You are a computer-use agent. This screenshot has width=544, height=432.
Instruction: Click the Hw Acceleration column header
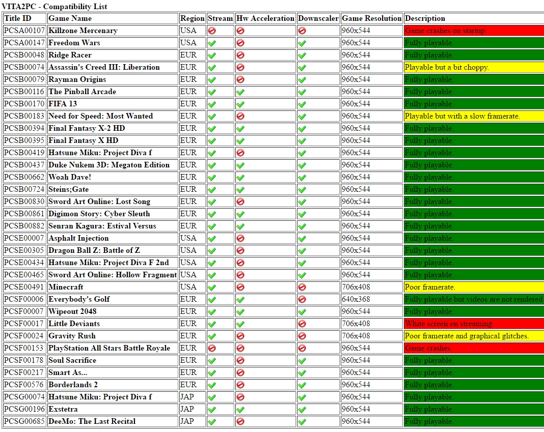click(x=265, y=18)
